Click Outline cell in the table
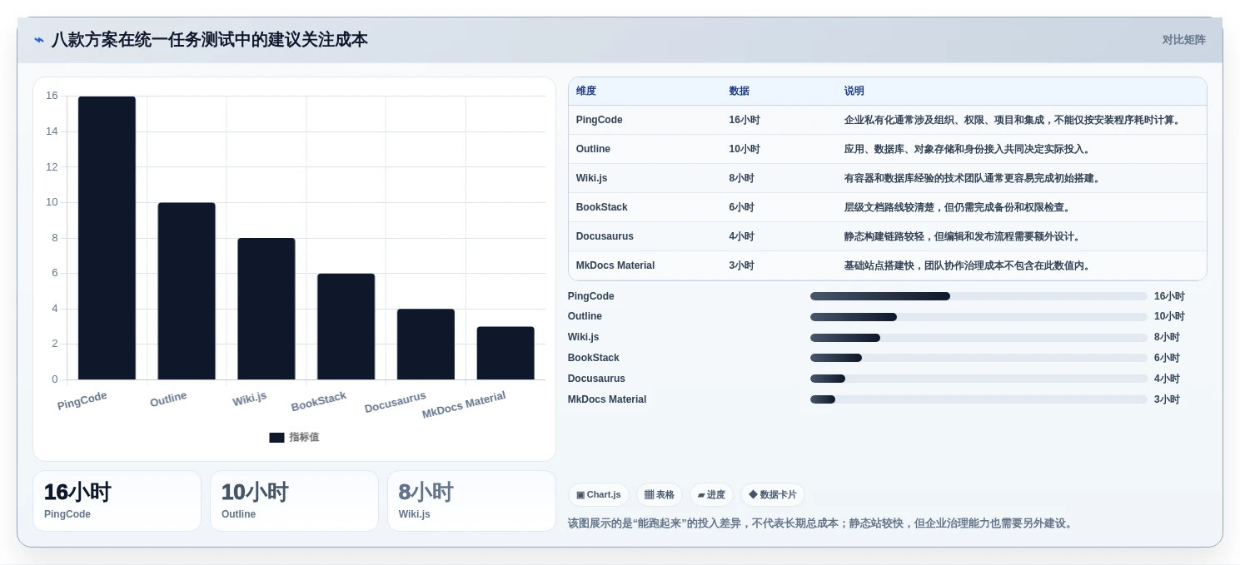1240x565 pixels. [593, 149]
